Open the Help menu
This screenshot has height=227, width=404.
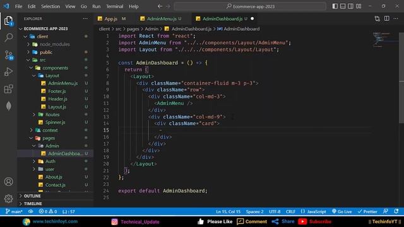coord(133,6)
